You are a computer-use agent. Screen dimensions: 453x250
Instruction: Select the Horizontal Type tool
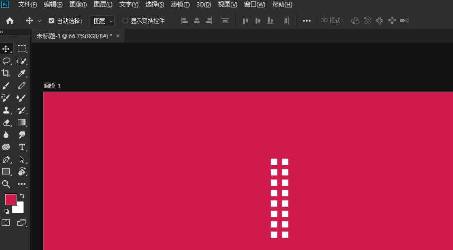point(22,147)
